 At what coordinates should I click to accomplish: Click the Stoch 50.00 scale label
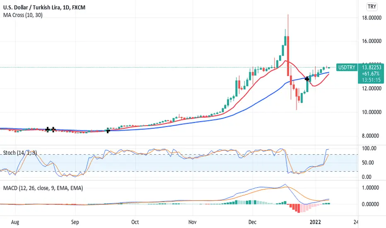368,163
